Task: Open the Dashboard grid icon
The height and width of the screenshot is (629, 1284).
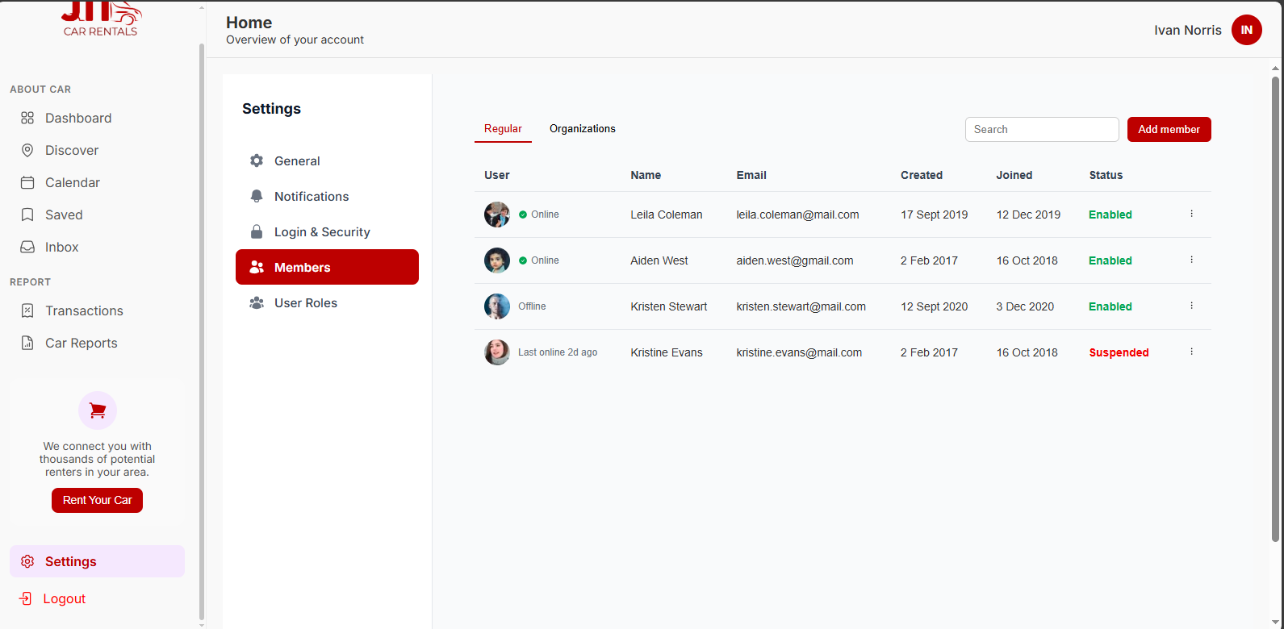Action: [27, 118]
